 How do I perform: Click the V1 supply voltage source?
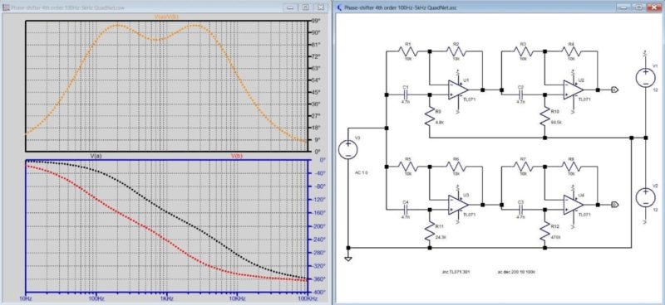pyautogui.click(x=646, y=78)
